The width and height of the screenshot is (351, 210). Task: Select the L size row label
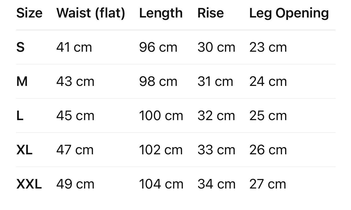(20, 116)
